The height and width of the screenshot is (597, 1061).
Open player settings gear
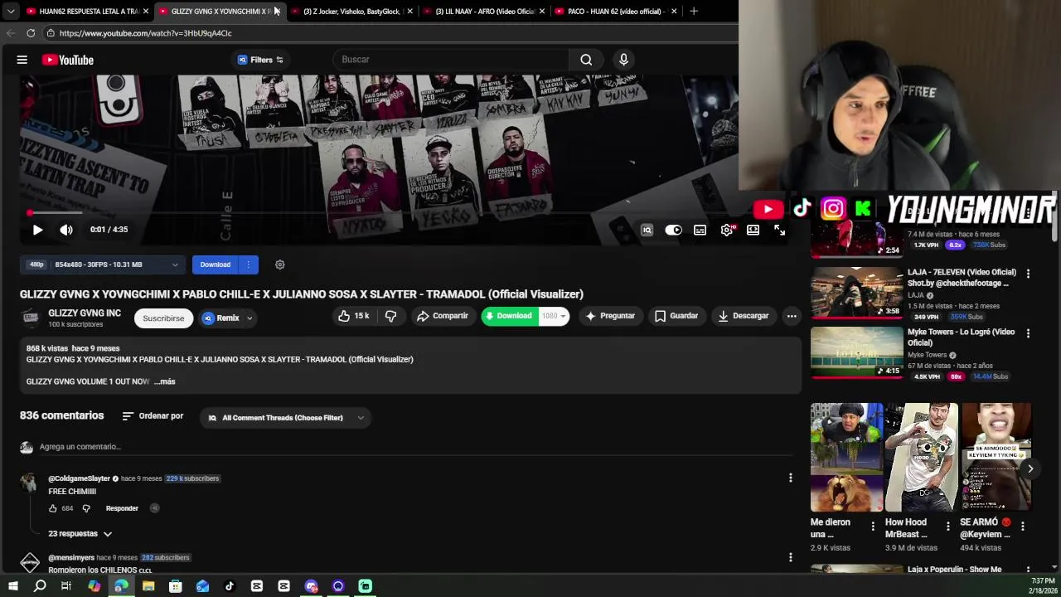(727, 230)
